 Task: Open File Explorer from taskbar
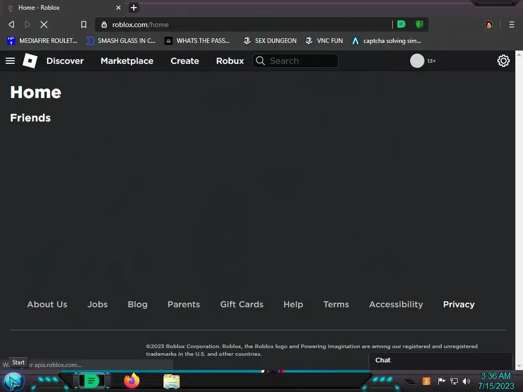(x=172, y=381)
